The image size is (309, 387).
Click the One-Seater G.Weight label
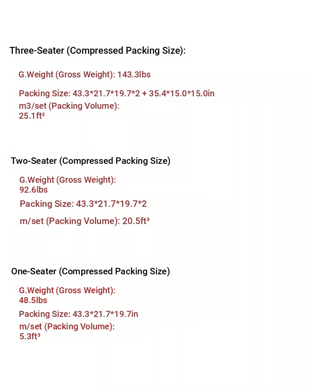[x=67, y=291]
